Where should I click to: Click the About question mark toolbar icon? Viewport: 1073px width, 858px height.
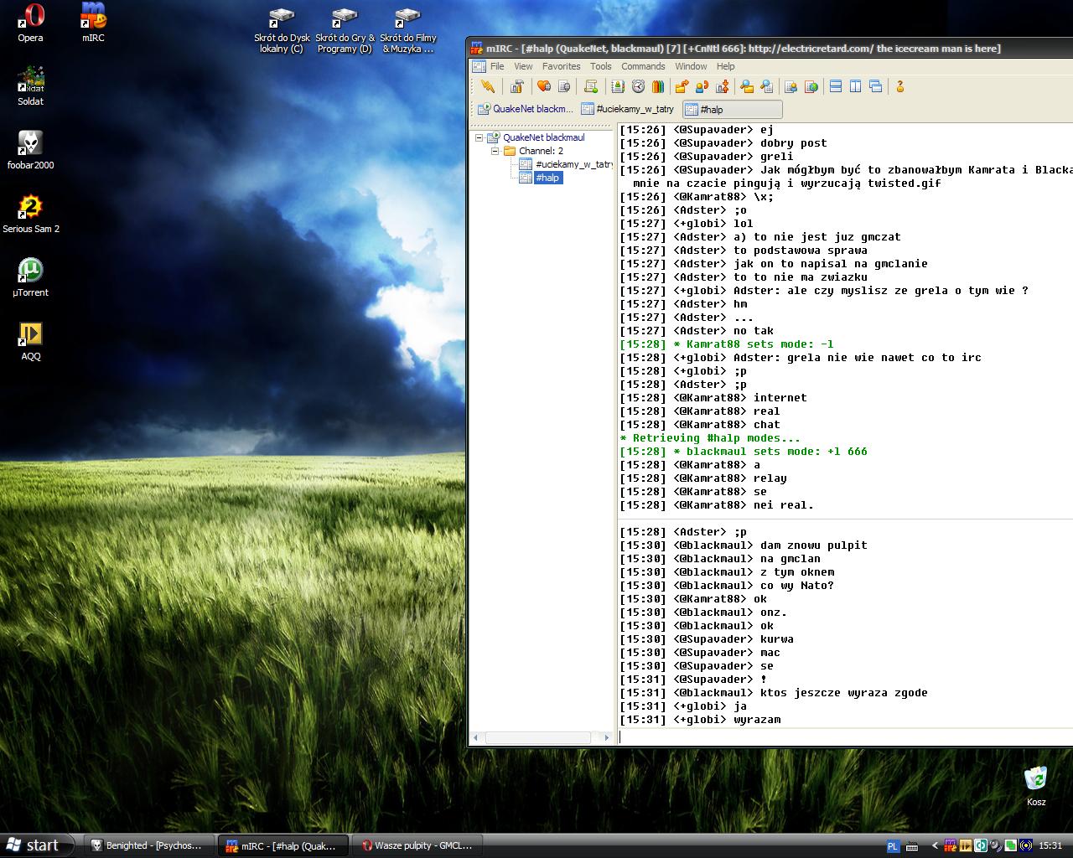click(x=900, y=86)
